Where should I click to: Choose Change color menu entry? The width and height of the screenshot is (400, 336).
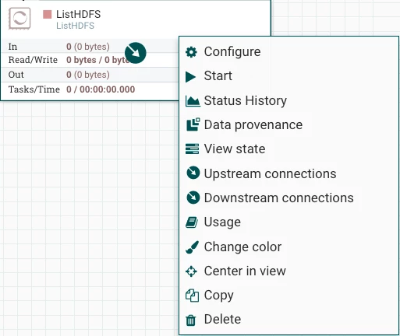click(289, 247)
